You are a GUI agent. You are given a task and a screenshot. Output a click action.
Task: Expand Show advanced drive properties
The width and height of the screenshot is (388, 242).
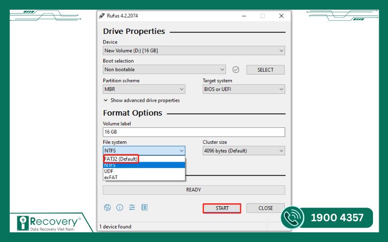(142, 100)
